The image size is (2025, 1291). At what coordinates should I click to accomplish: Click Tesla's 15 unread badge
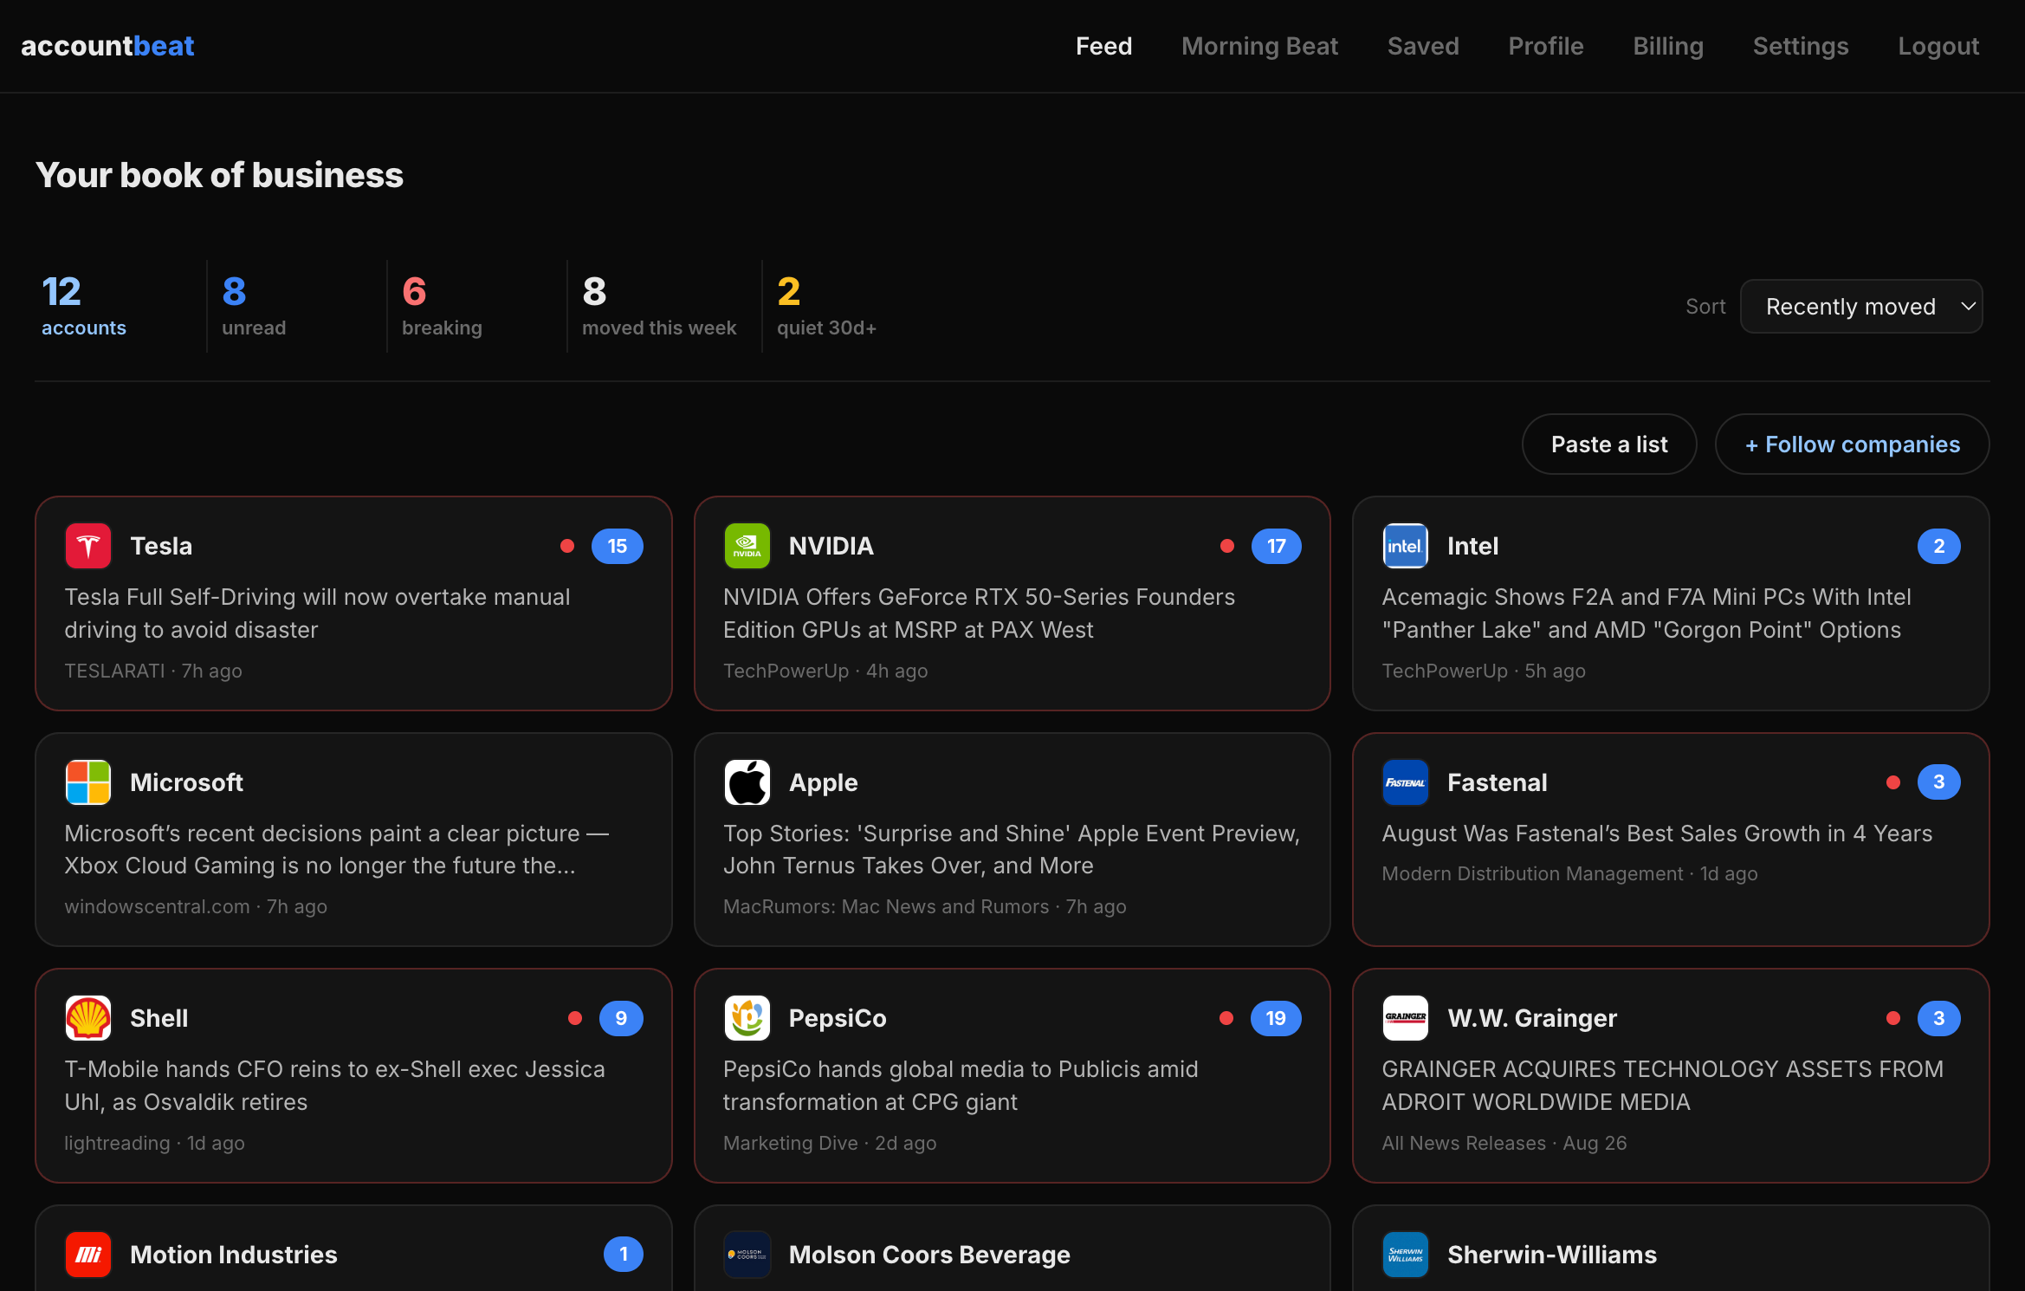tap(617, 546)
